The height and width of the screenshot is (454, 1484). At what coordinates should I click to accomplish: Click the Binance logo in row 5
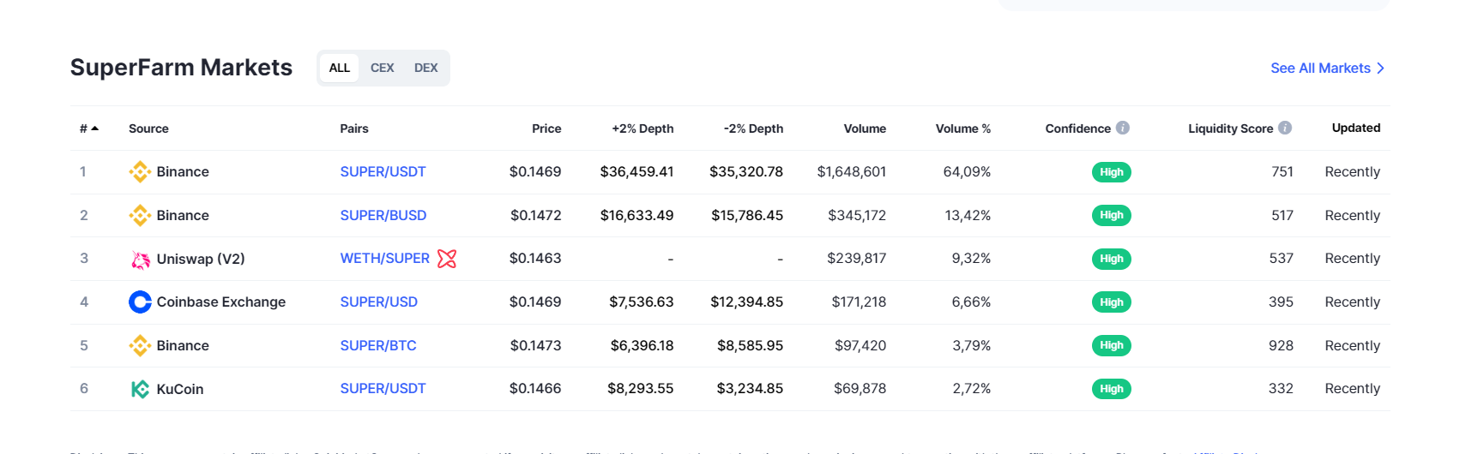140,346
